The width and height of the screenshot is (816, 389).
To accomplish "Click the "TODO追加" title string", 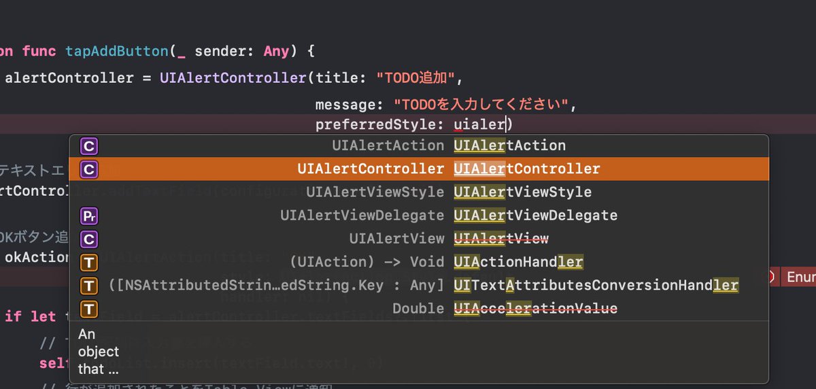I will [x=415, y=78].
